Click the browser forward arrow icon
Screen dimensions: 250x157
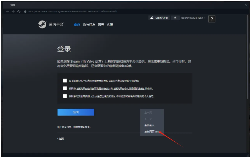click(x=13, y=12)
